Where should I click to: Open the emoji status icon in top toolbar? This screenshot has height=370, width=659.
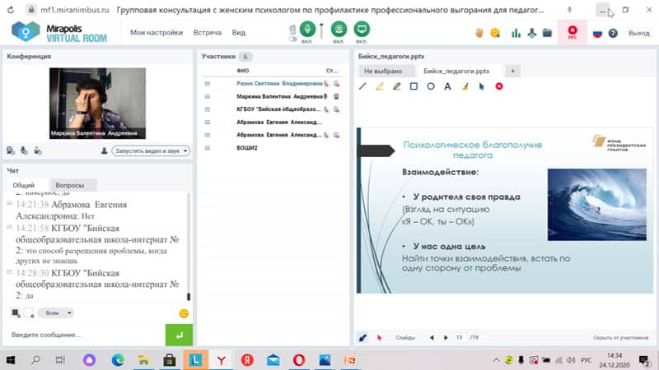pos(495,33)
